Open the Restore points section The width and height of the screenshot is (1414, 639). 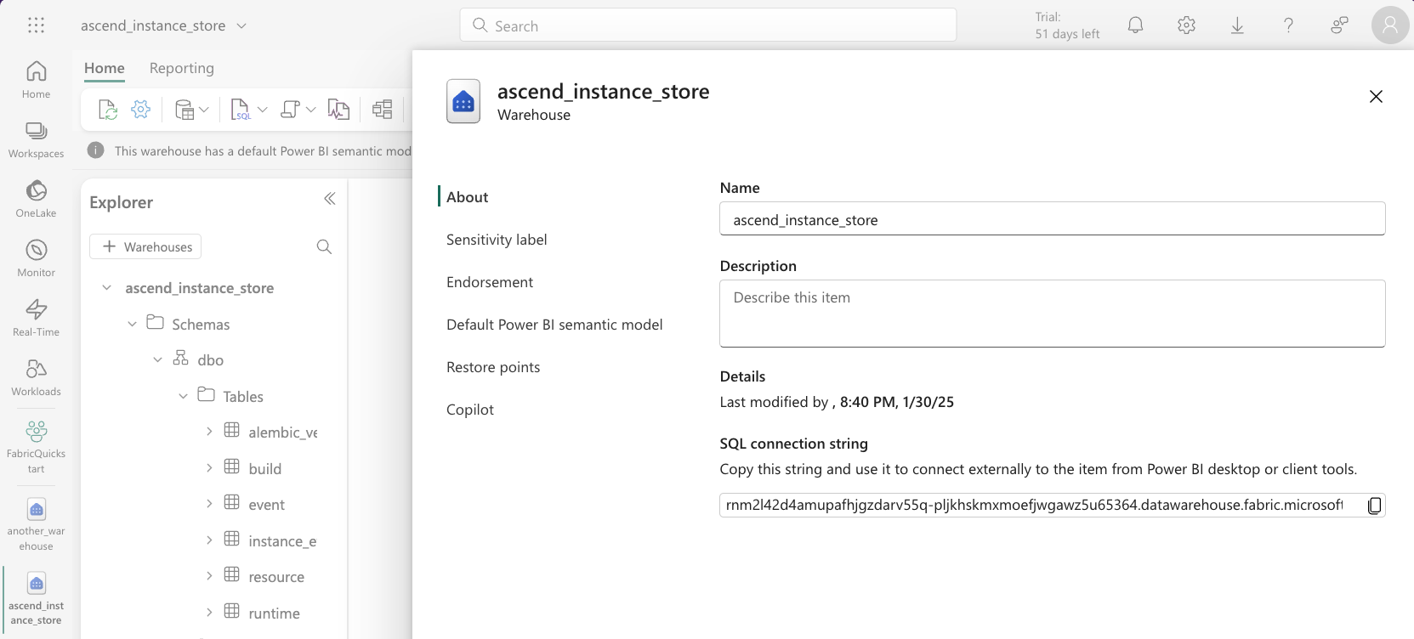pyautogui.click(x=493, y=367)
